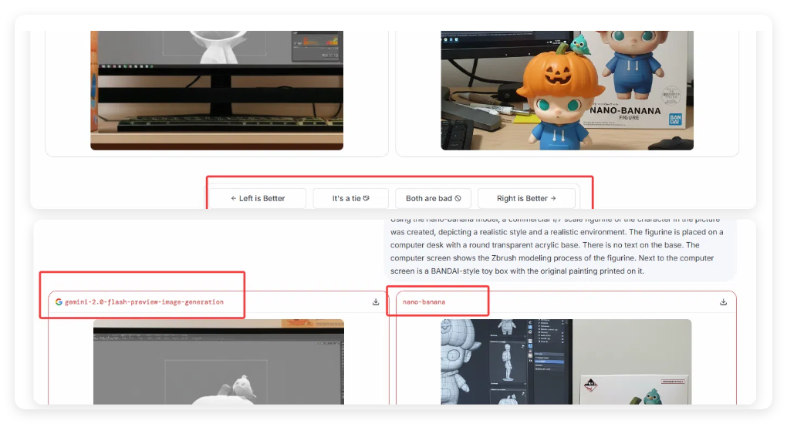This screenshot has width=787, height=424.
Task: Open the top-left white figurine monitor image
Action: (x=216, y=90)
